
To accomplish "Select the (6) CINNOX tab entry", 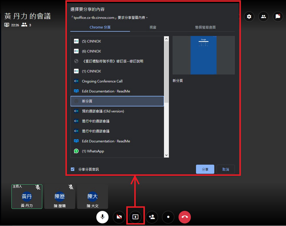I will (117, 51).
